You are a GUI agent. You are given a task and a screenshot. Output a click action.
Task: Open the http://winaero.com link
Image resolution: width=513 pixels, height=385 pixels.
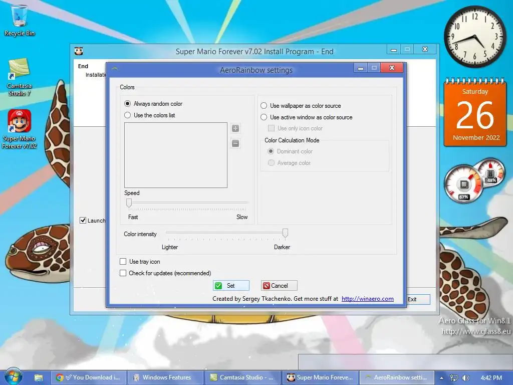click(367, 299)
